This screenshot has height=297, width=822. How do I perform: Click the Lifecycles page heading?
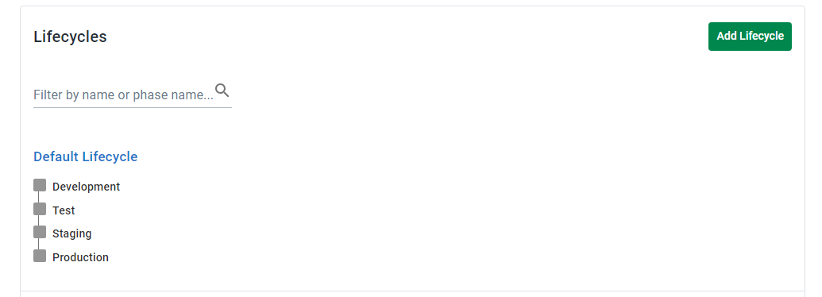coord(70,37)
